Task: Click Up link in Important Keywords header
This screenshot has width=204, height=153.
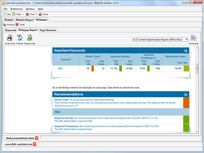Action: click(x=186, y=51)
